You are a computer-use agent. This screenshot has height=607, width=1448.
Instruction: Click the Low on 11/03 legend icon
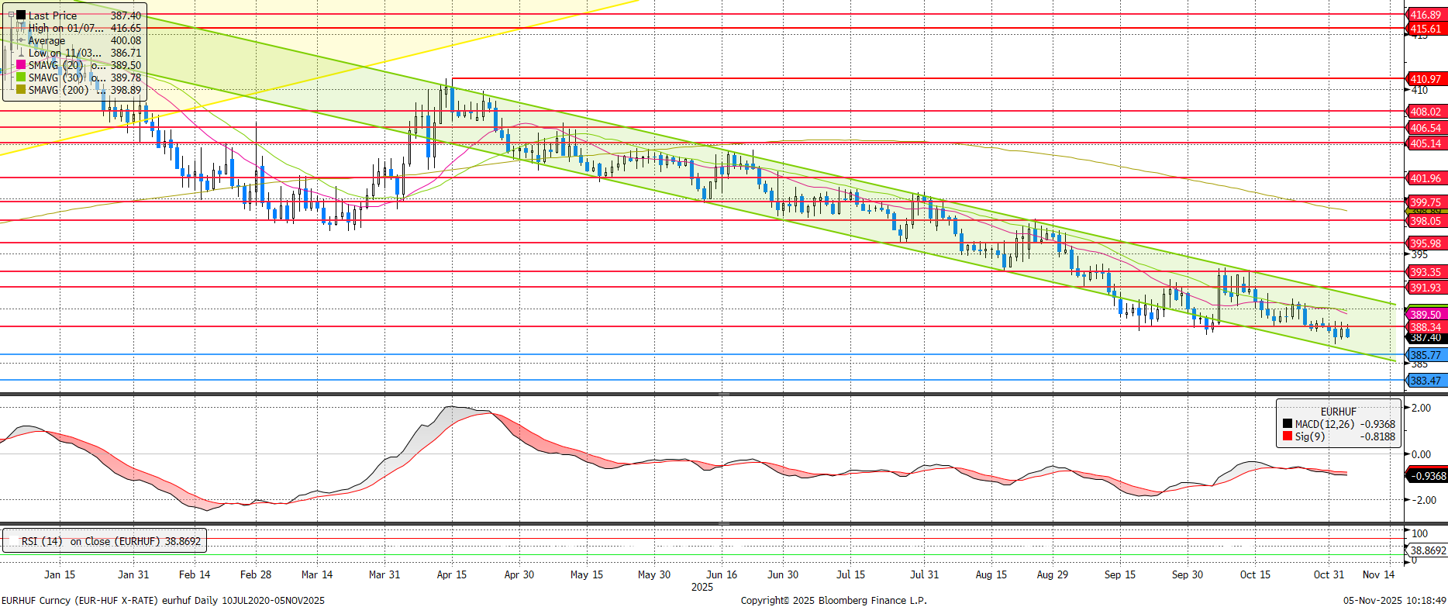(21, 53)
